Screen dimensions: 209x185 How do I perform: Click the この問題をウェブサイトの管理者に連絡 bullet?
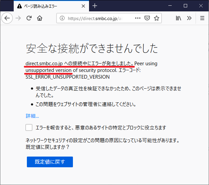[86, 104]
